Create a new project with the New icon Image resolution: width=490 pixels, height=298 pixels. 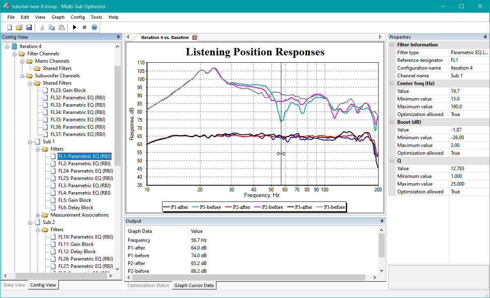point(9,27)
